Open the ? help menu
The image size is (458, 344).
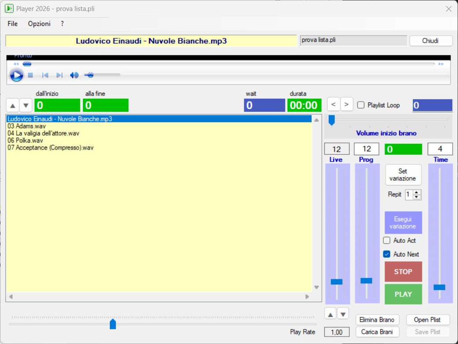coord(62,24)
